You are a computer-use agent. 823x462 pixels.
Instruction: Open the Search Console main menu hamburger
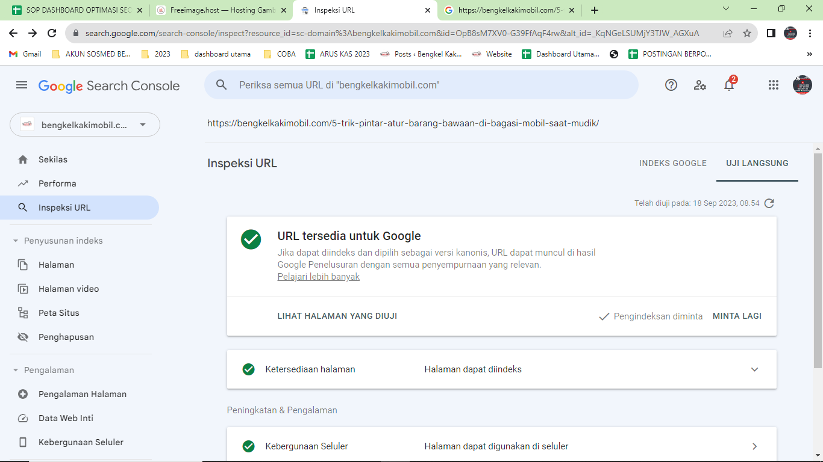[x=22, y=85]
